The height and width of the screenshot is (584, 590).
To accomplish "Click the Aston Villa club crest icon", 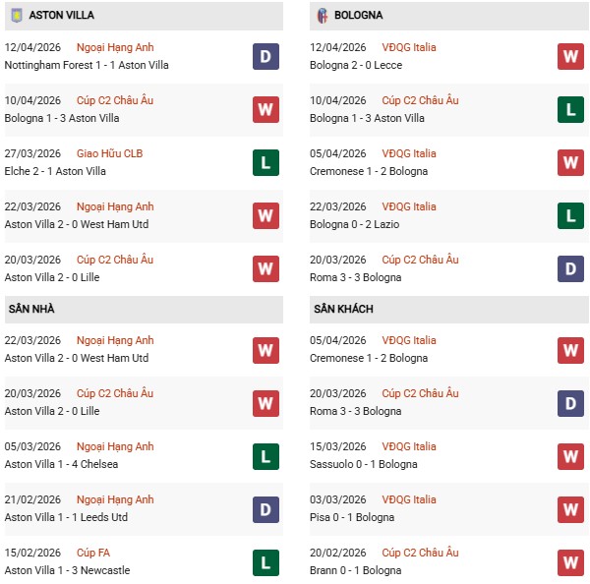I will 15,16.
